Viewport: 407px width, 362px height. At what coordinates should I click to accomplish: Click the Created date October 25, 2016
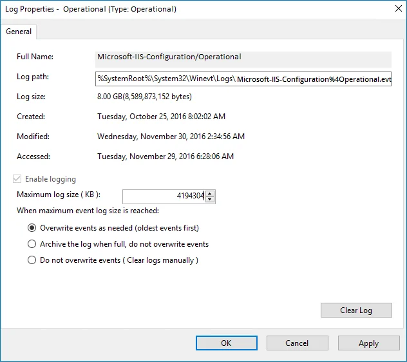pyautogui.click(x=161, y=117)
